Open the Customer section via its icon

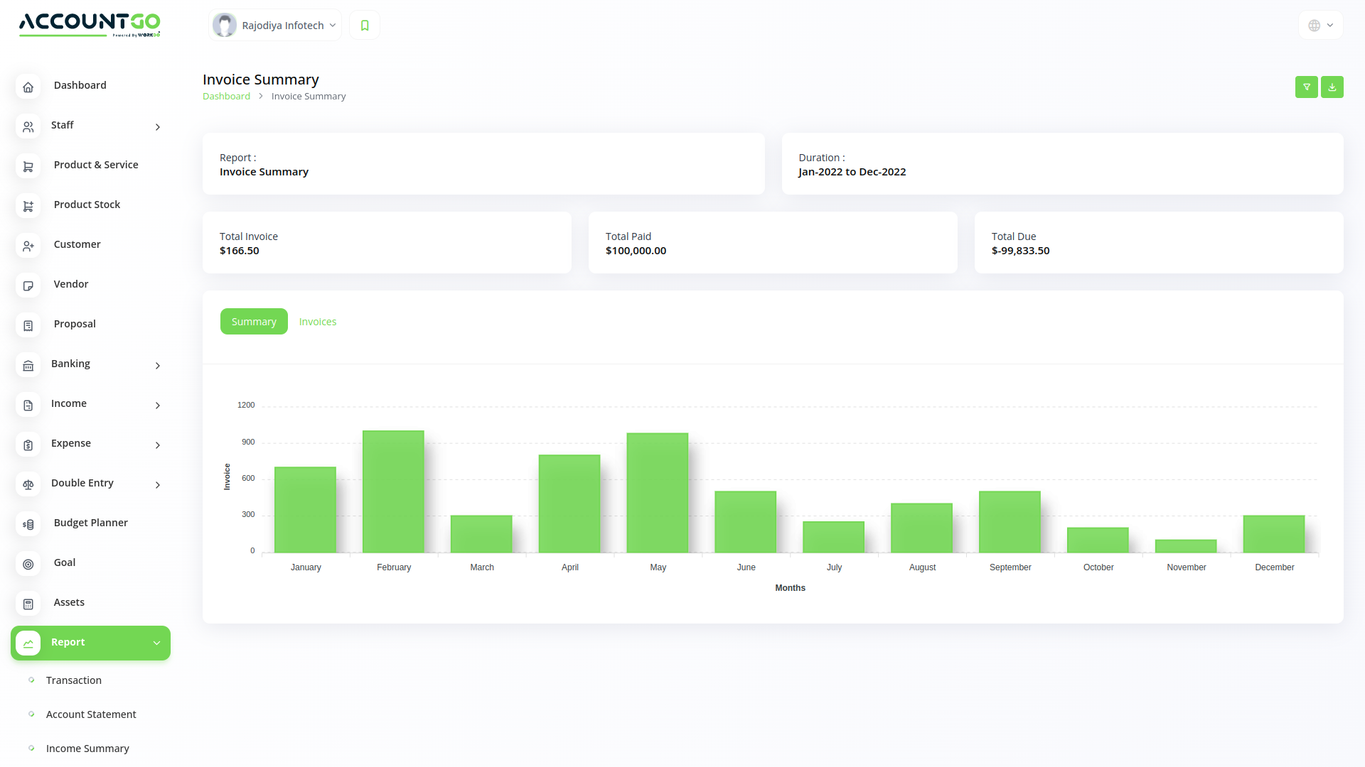[x=28, y=246]
